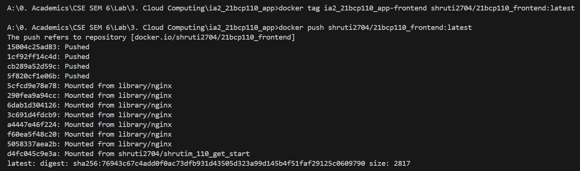The width and height of the screenshot is (580, 171).
Task: Click the 'The push refers to repository' line
Action: click(x=67, y=37)
